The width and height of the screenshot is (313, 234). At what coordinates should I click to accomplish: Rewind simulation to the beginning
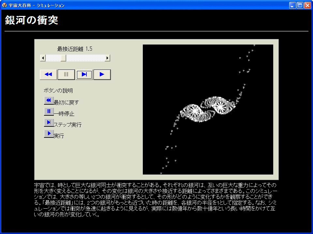coord(49,75)
